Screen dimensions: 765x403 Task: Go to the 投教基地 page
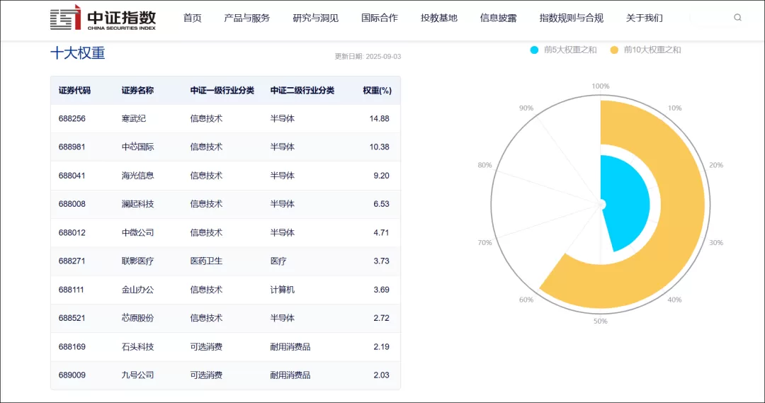tap(438, 18)
